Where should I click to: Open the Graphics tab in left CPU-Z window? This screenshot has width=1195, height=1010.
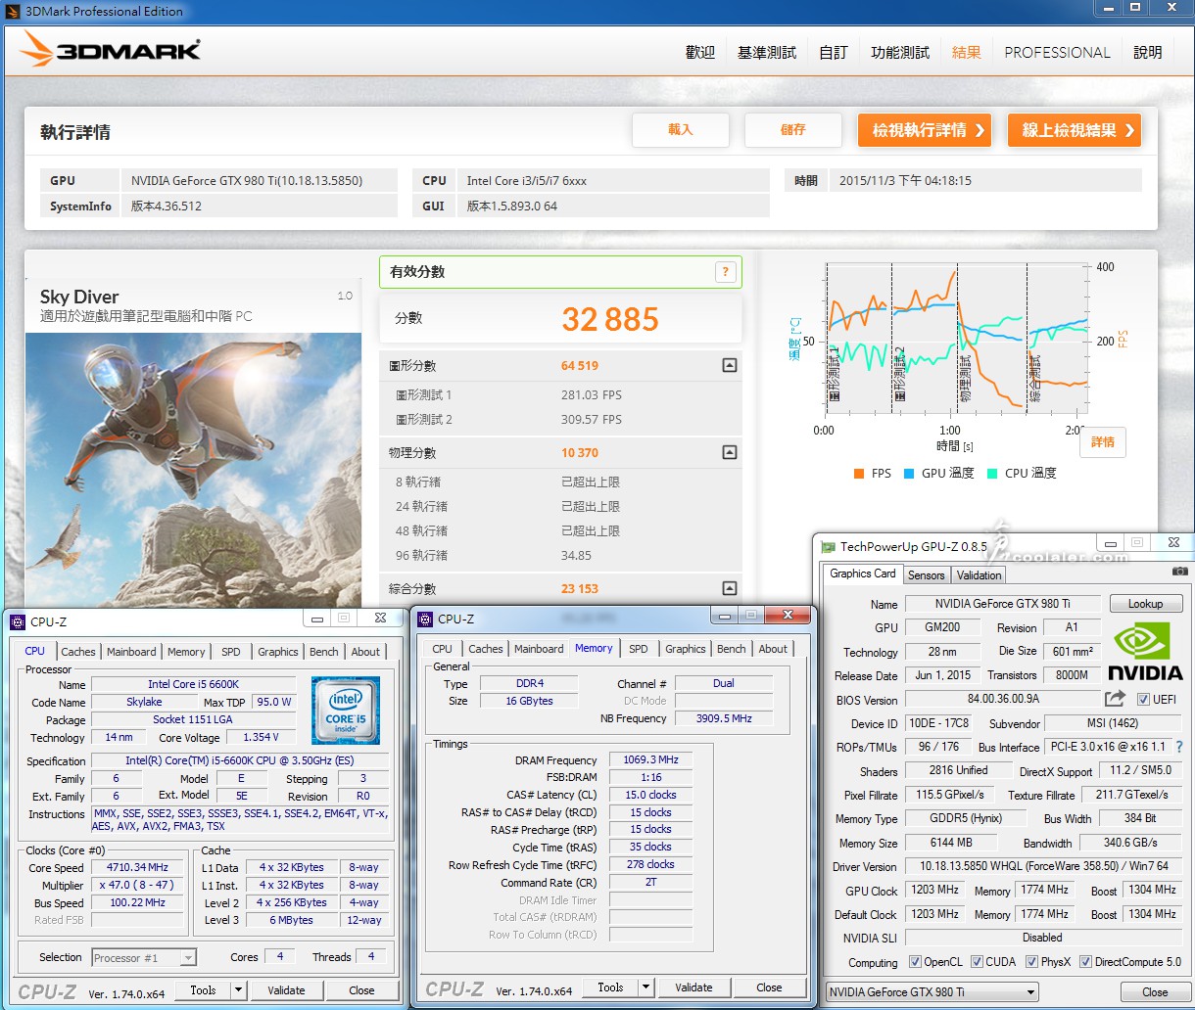tap(278, 652)
